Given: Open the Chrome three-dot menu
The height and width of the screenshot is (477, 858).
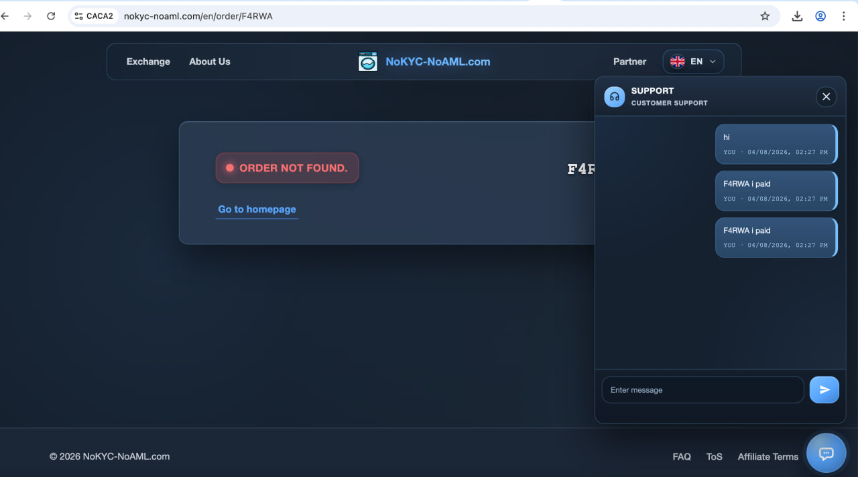Looking at the screenshot, I should pyautogui.click(x=843, y=16).
